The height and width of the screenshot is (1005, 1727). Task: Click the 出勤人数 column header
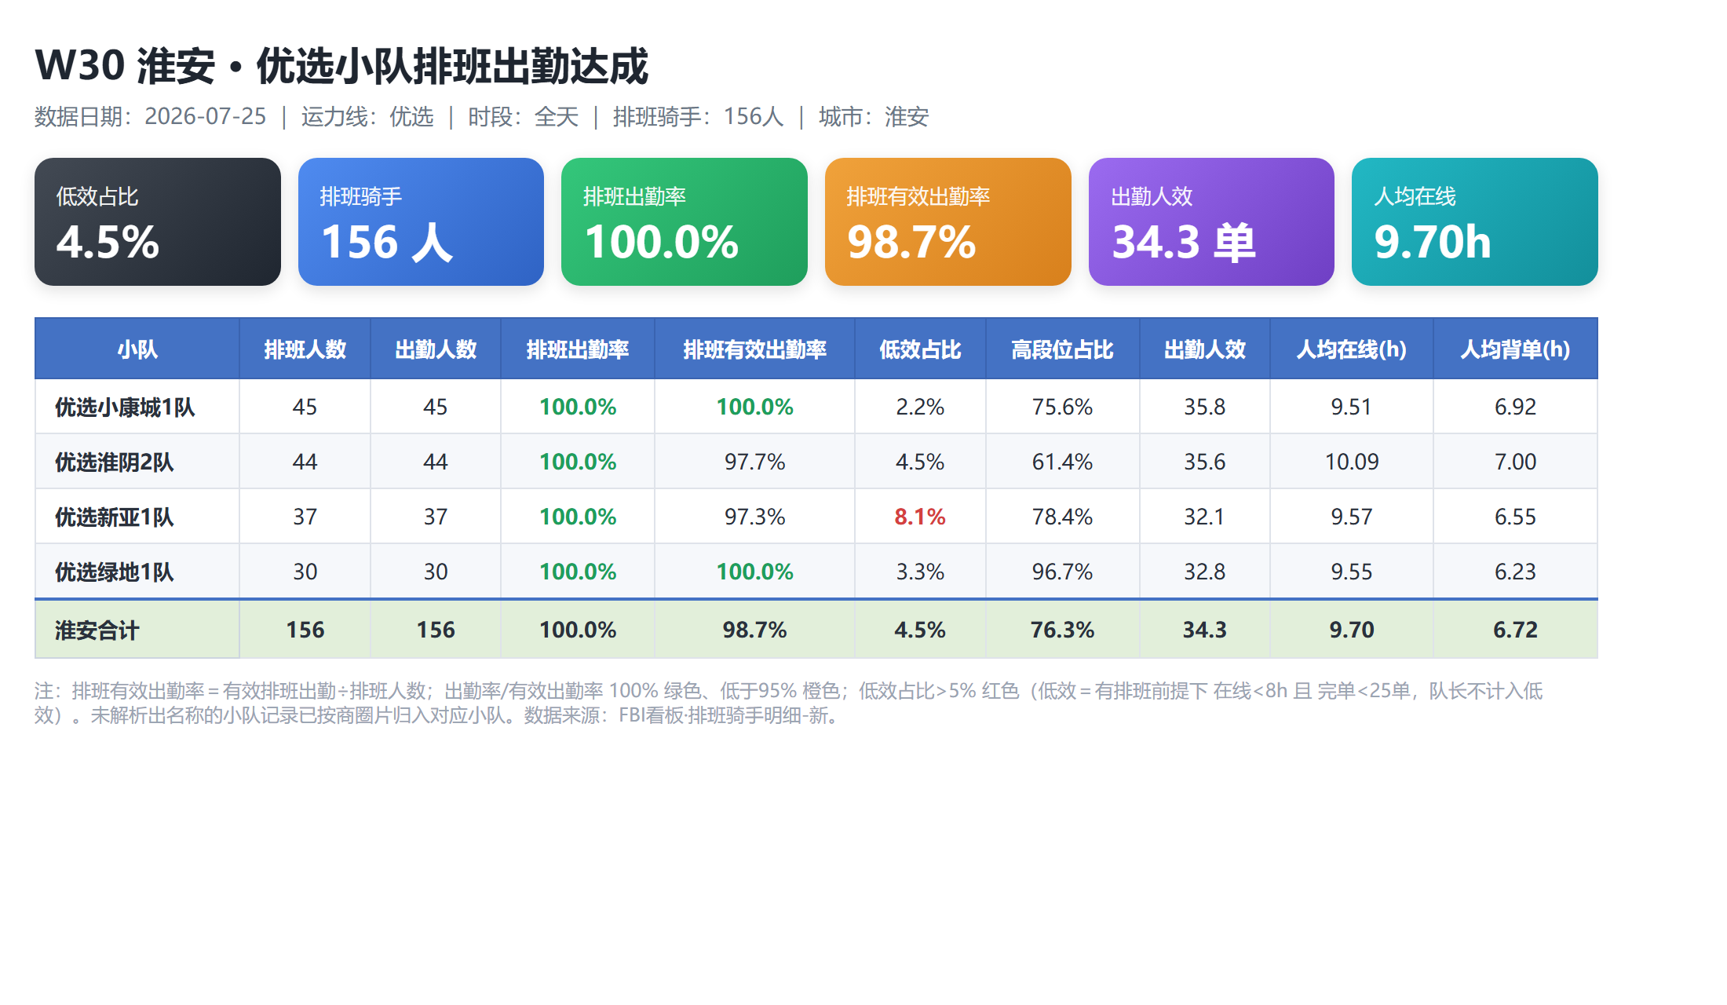click(436, 349)
